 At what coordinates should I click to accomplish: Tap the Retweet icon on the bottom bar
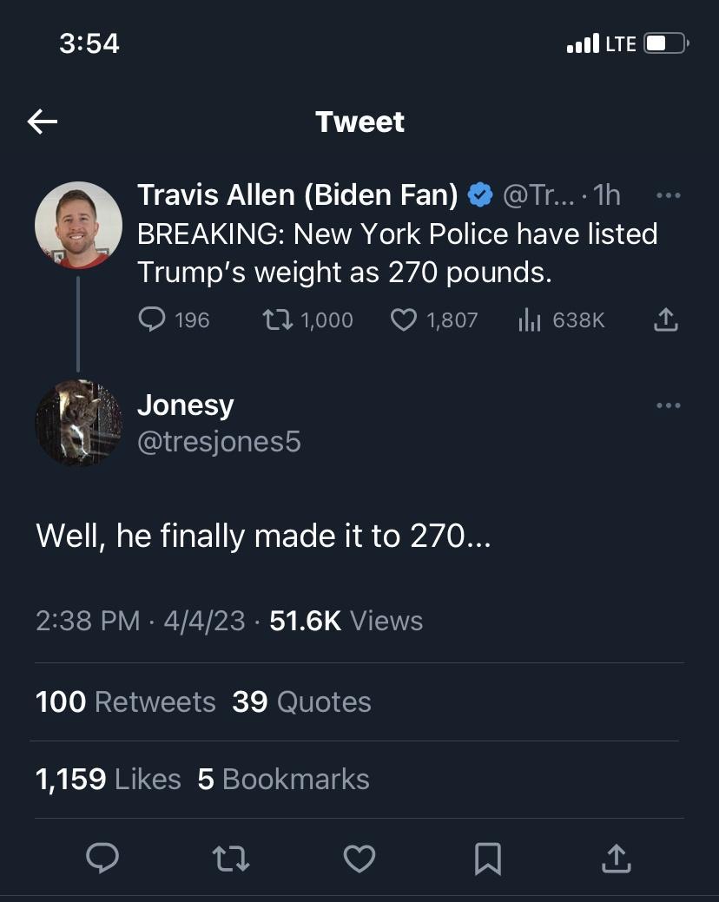click(x=231, y=859)
